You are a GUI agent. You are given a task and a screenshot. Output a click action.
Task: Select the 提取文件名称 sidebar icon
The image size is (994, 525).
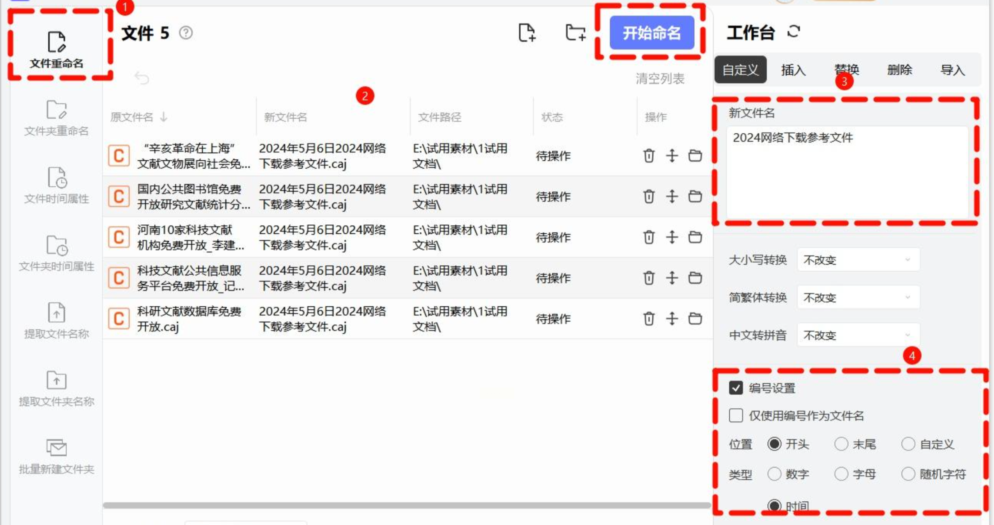(x=56, y=313)
